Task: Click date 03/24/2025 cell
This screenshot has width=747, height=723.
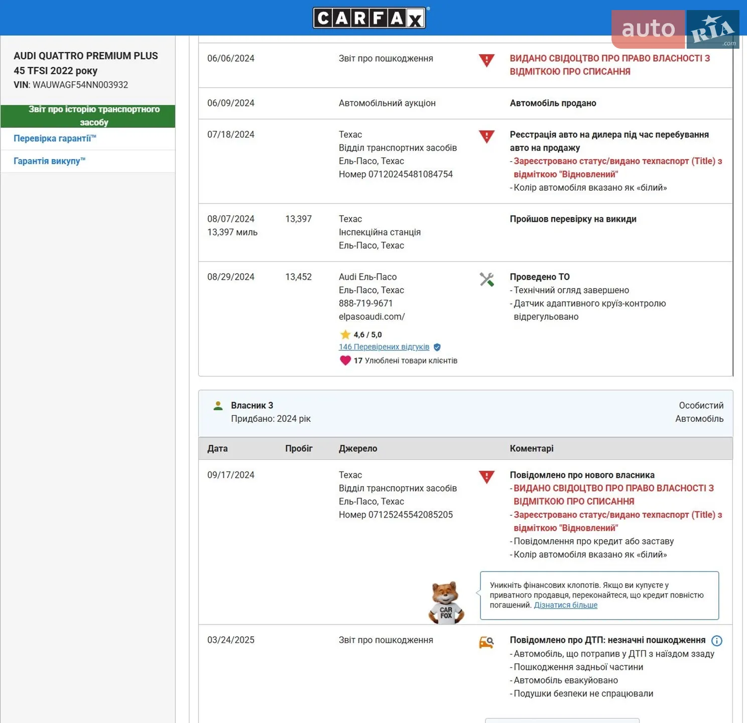Action: [x=231, y=640]
